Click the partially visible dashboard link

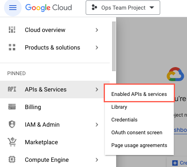[180, 130]
